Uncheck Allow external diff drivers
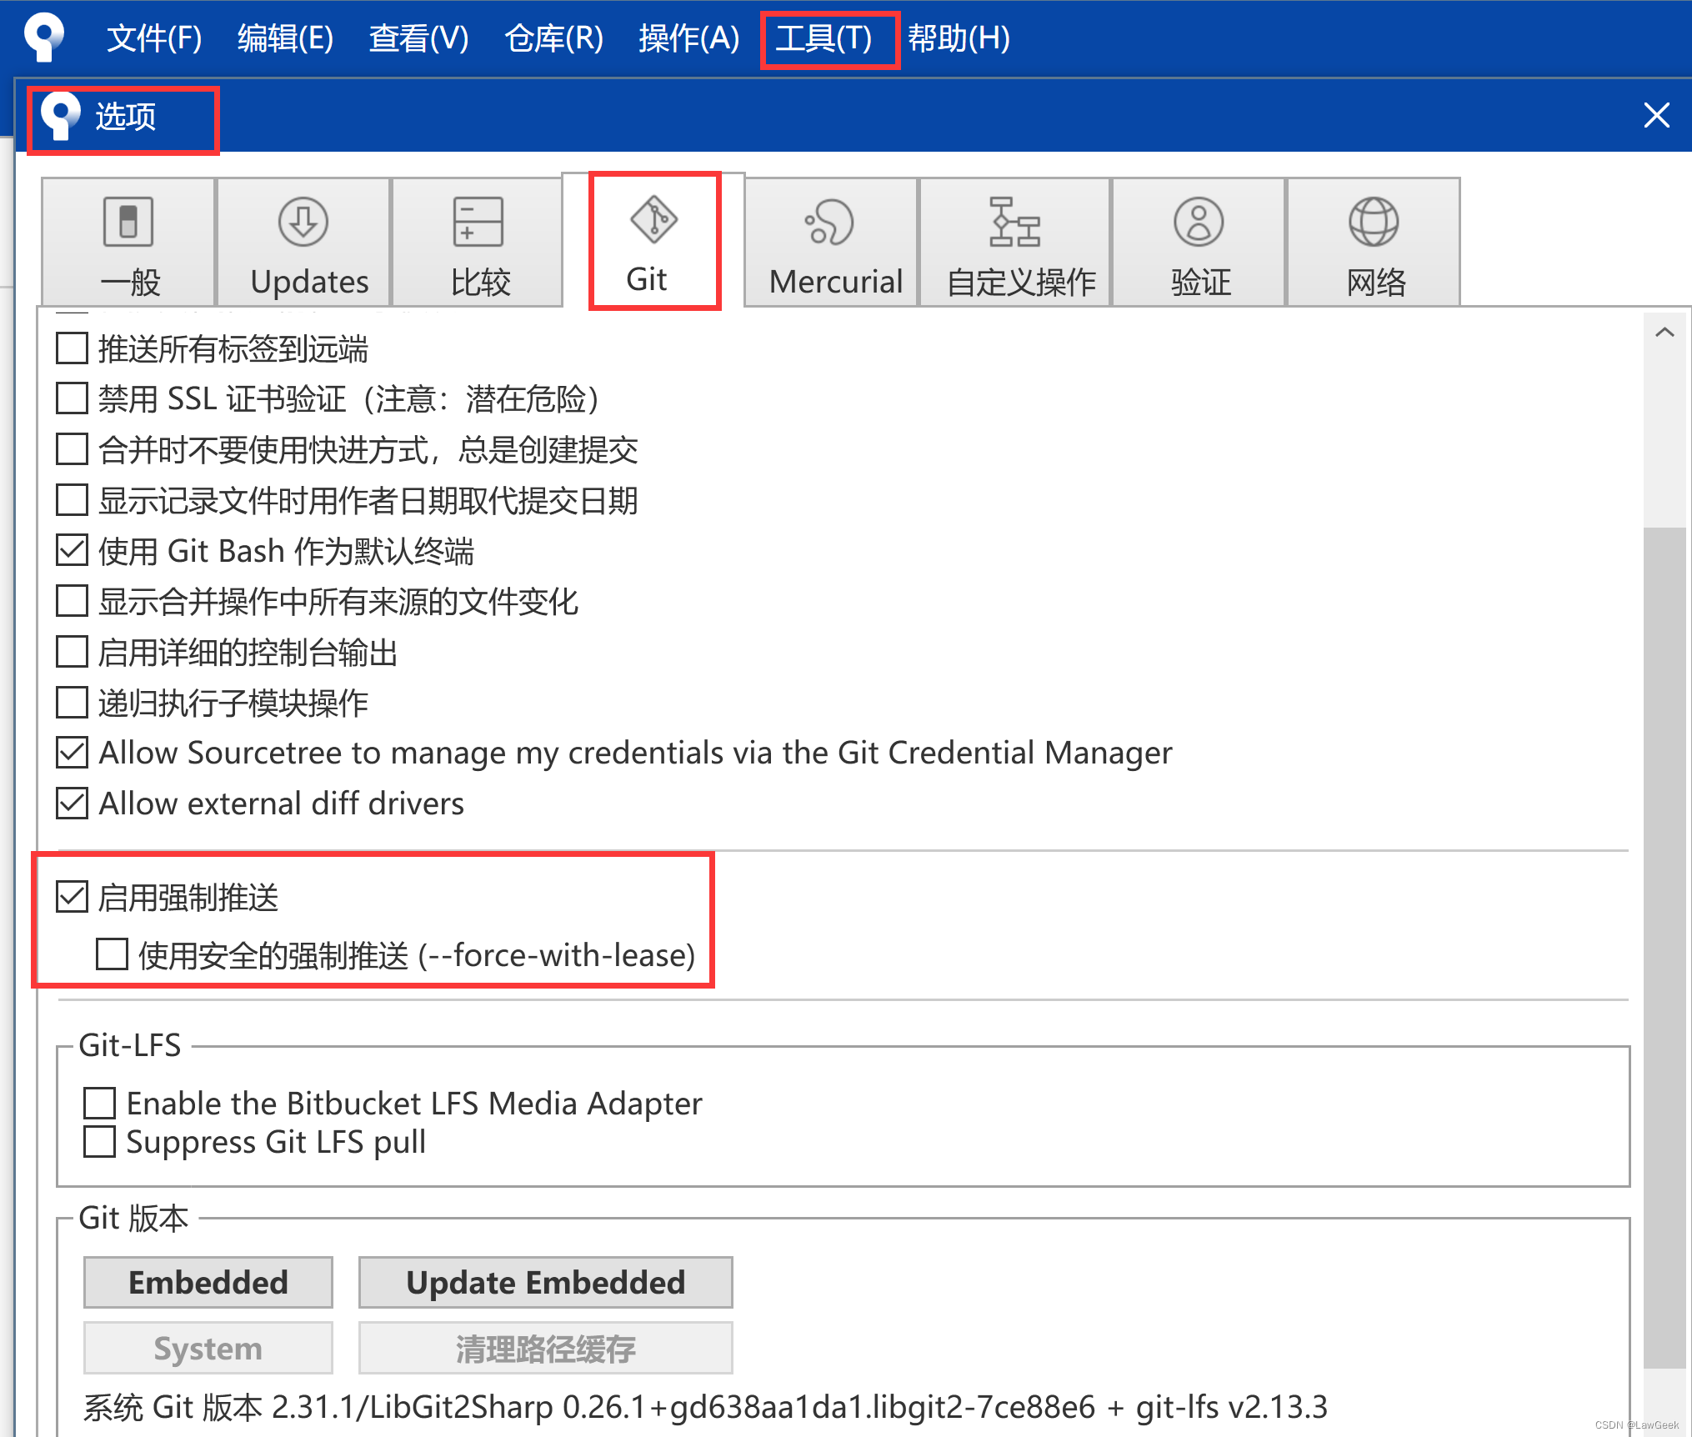The image size is (1692, 1437). tap(72, 804)
